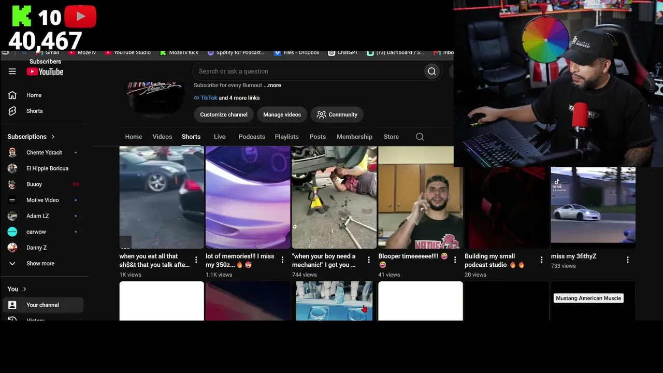Viewport: 663px width, 373px height.
Task: Open options menu for 'when your boy need a mechanic' short
Action: point(369,260)
